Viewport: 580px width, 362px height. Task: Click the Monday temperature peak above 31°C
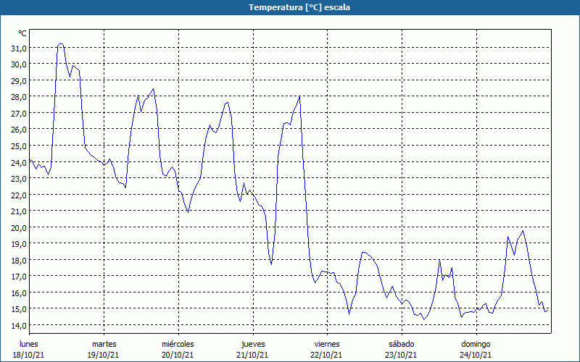[61, 43]
